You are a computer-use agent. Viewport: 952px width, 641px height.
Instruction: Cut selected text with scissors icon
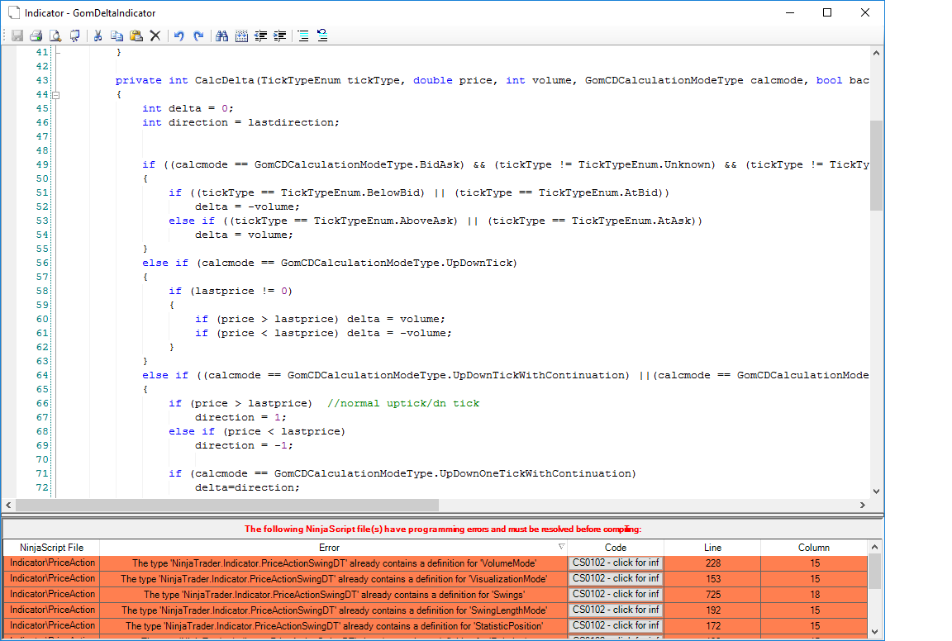tap(98, 36)
